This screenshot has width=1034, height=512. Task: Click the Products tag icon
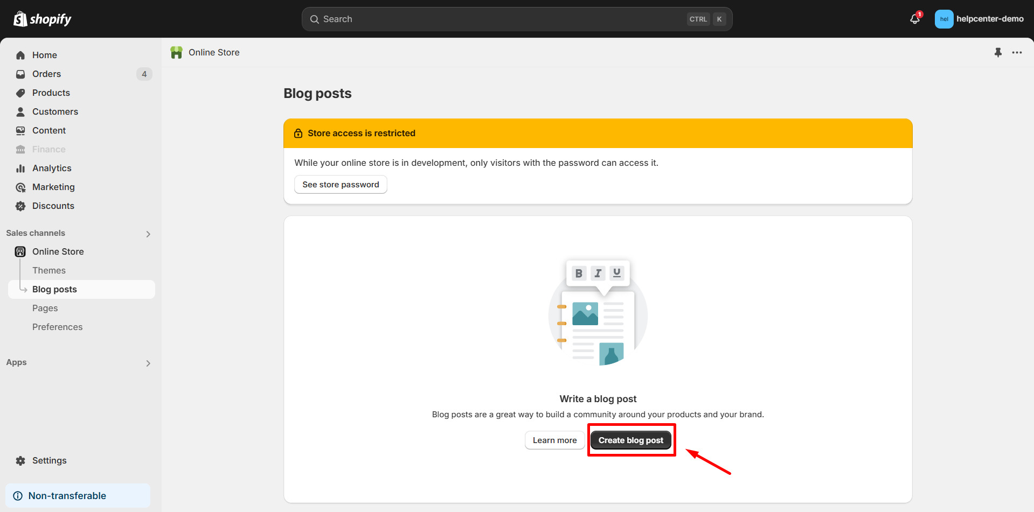tap(20, 93)
